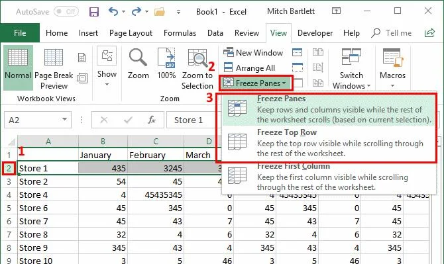Expand the Undo history dropdown arrow

point(123,12)
